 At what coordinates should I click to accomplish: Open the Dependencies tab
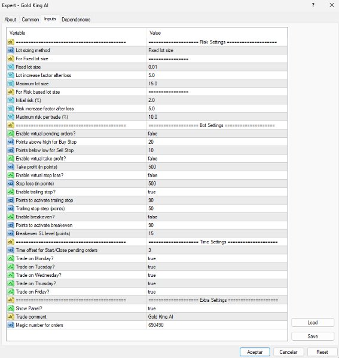[76, 20]
